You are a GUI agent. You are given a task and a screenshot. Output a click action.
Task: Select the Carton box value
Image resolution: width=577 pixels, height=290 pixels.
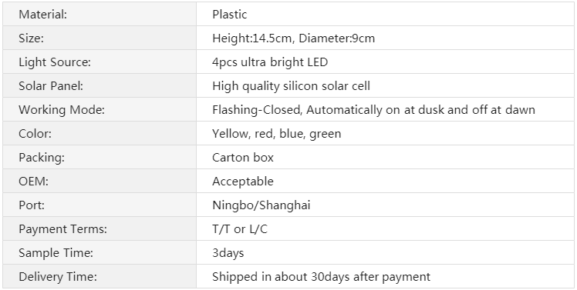point(243,158)
